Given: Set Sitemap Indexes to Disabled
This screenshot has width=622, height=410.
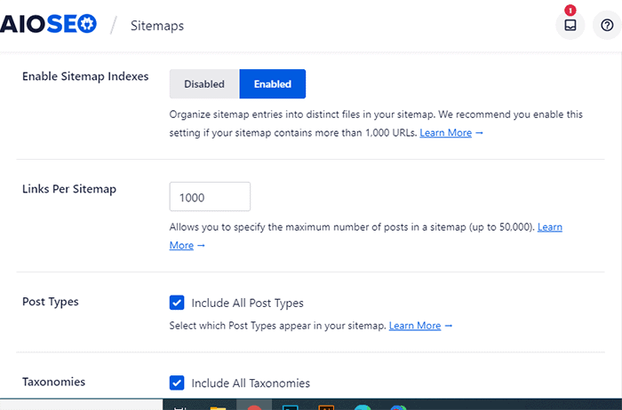Looking at the screenshot, I should [204, 84].
